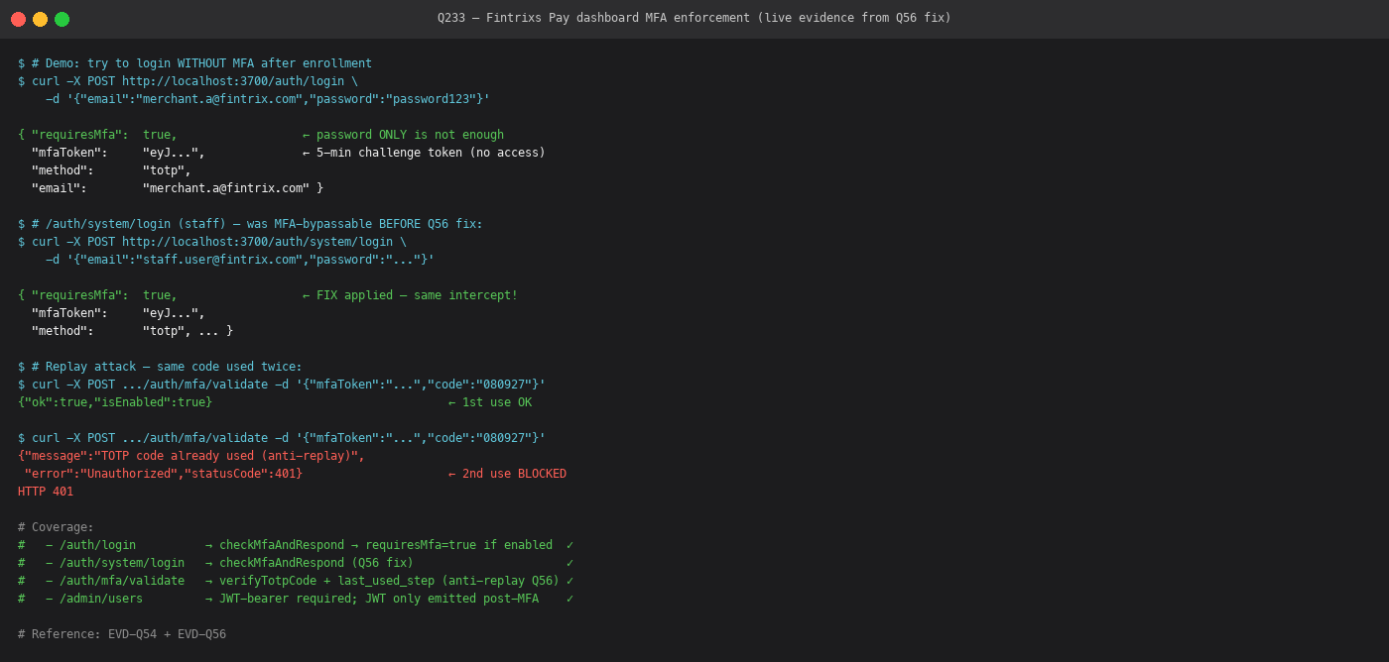
Task: Click the annotation '5-min challenge token (no access)'
Action: [x=431, y=153]
